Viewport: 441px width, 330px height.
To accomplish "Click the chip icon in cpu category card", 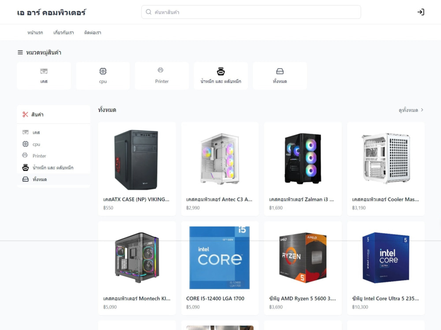I will pos(103,71).
